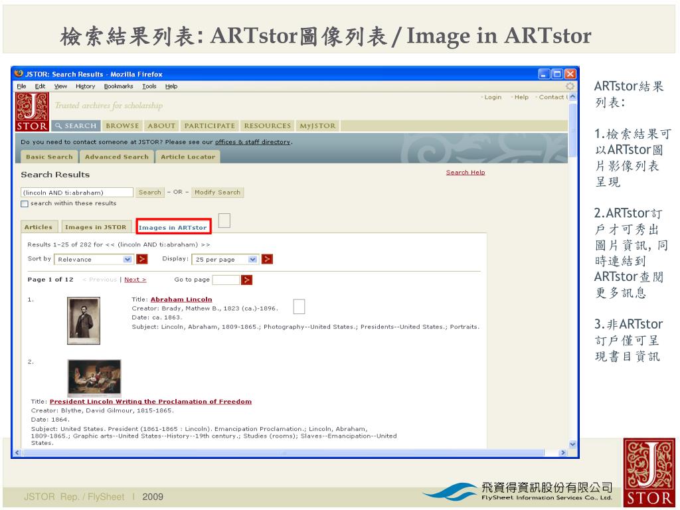The image size is (680, 510).
Task: Switch to Images in JSTOR tab
Action: pyautogui.click(x=96, y=227)
